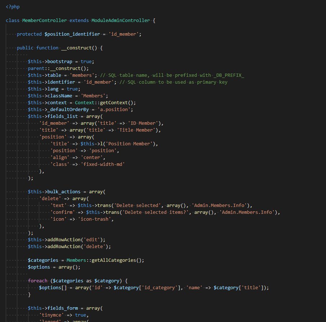Screen dimensions: 326x322
Task: Click the "foreach" keyword
Action: (x=37, y=281)
